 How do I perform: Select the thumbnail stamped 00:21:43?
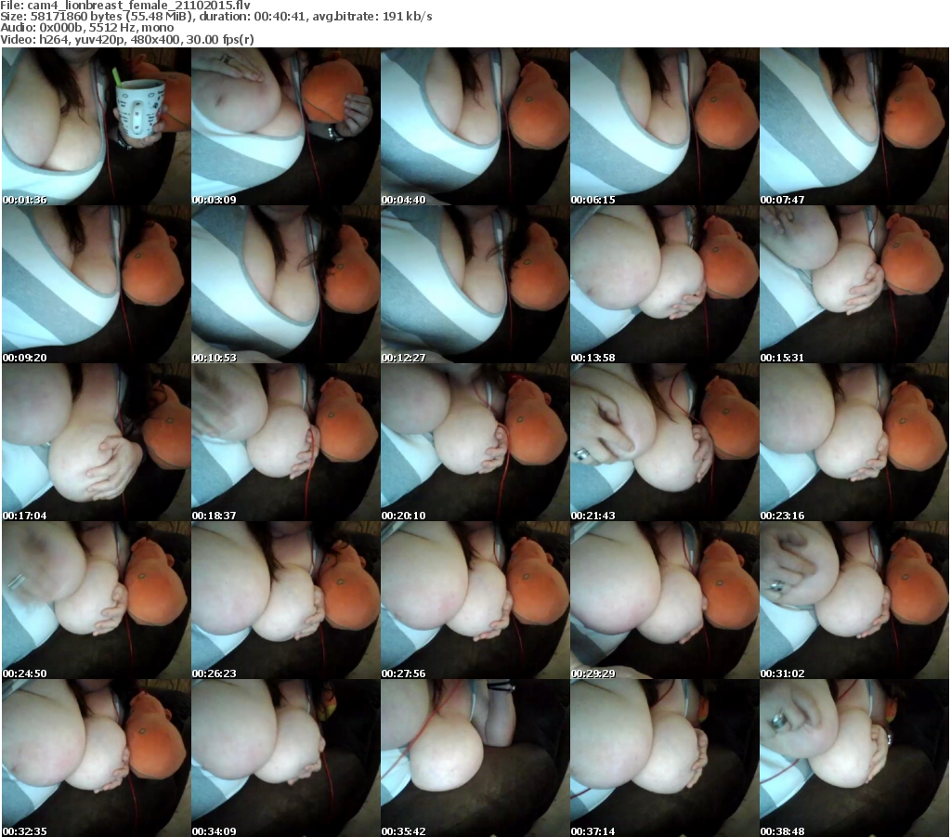pyautogui.click(x=665, y=442)
